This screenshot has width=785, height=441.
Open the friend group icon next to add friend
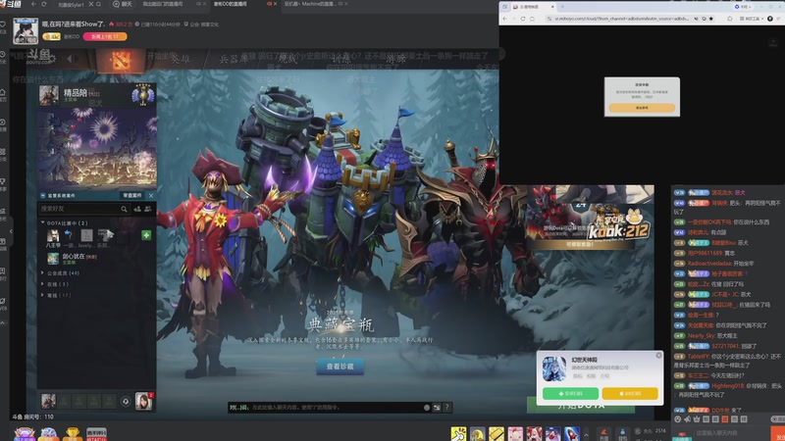click(148, 209)
